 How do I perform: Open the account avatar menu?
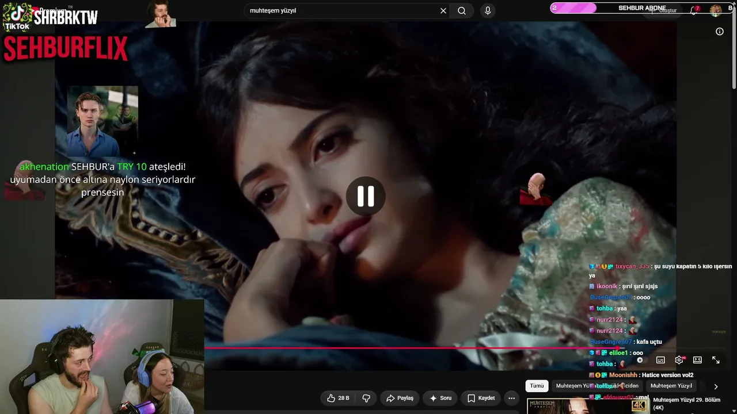(x=716, y=10)
